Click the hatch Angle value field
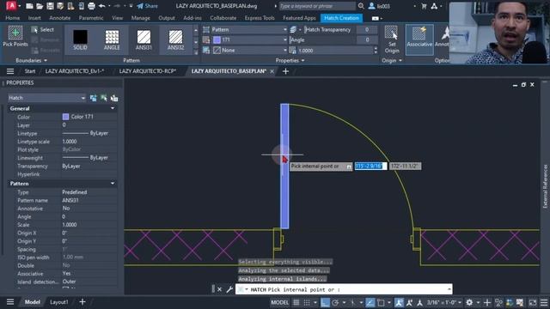Viewport: 550px width, 309px height. pyautogui.click(x=367, y=40)
